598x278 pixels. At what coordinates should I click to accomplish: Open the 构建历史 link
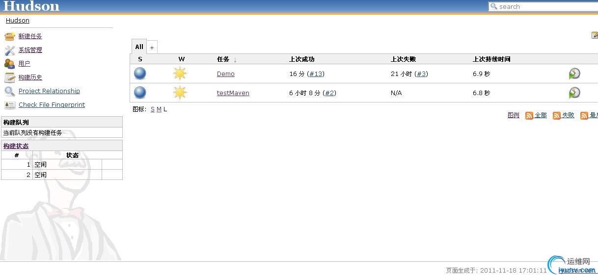coord(30,77)
